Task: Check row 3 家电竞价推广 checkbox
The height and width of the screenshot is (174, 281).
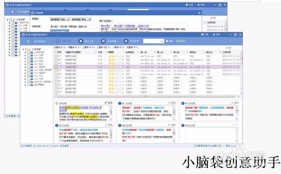Action: coord(56,63)
